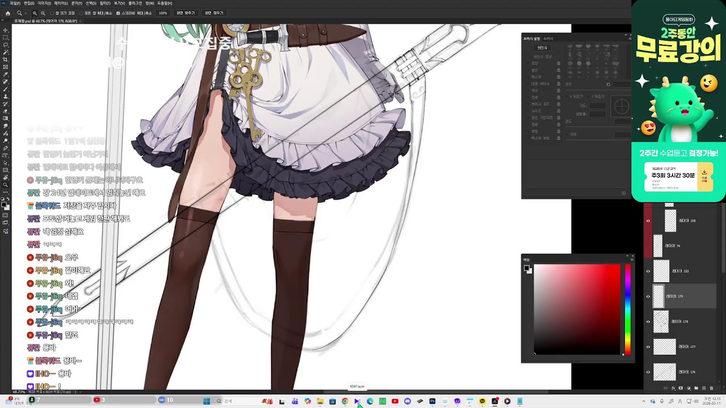
Task: Click the rainbow hue slider strip
Action: click(628, 309)
